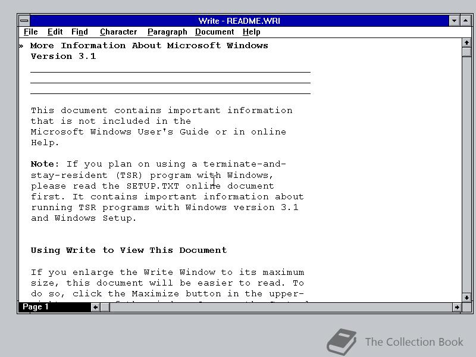Click the text Version 3.1 in title

pos(64,56)
